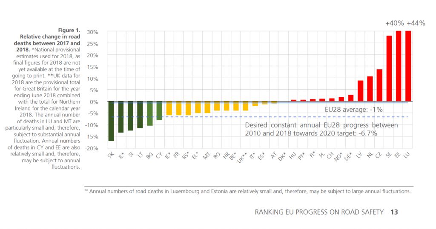Viewport: 436px width, 229px height.
Task: Click the dark green SK bar
Action: [111, 122]
